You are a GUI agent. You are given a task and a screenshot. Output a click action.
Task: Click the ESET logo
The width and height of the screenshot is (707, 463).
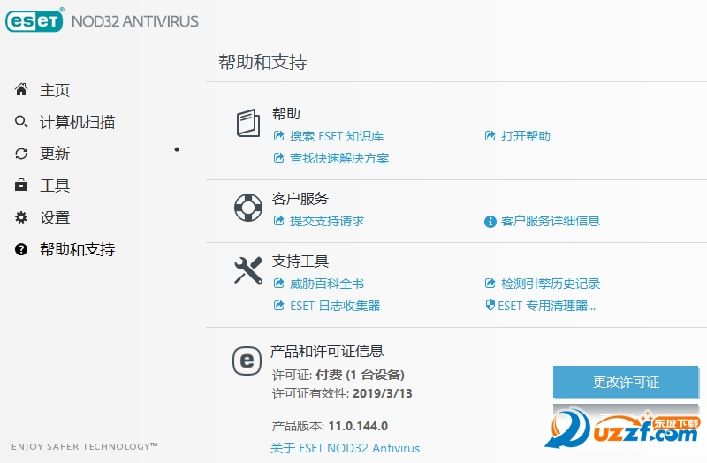34,20
